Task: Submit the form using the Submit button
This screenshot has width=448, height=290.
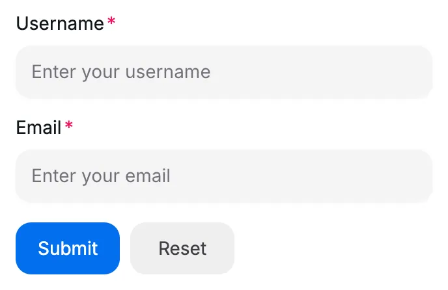Action: point(68,248)
